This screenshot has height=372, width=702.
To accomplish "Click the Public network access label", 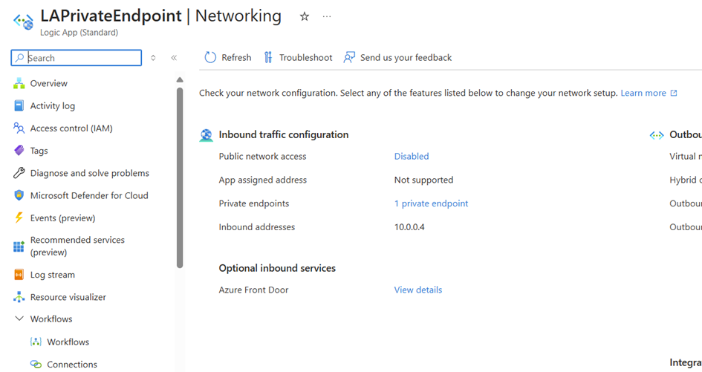I will [x=262, y=156].
